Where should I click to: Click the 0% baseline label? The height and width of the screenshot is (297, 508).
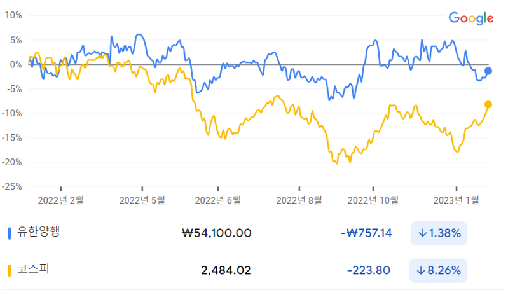click(x=15, y=64)
